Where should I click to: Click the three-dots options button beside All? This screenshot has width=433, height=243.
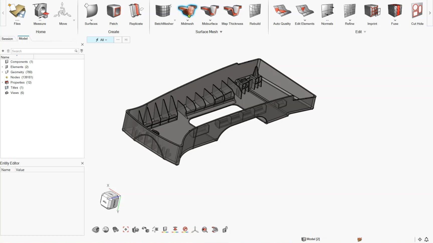coord(118,40)
